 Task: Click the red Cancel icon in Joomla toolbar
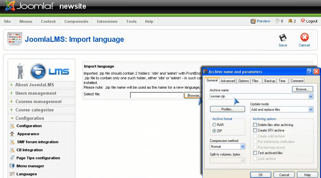304,37
